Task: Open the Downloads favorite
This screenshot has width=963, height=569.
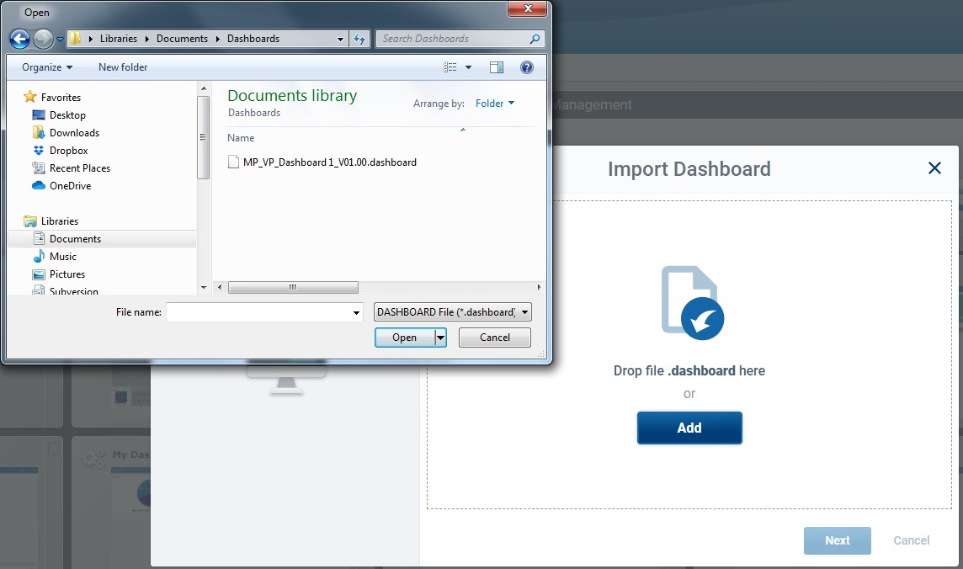Action: click(74, 132)
